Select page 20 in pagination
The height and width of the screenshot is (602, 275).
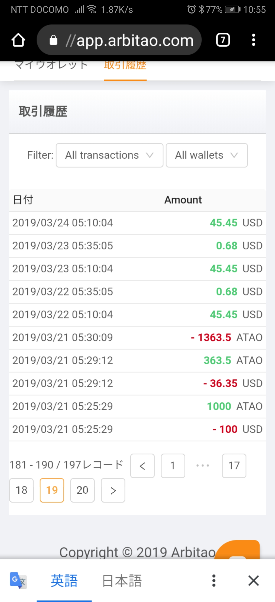pyautogui.click(x=82, y=490)
